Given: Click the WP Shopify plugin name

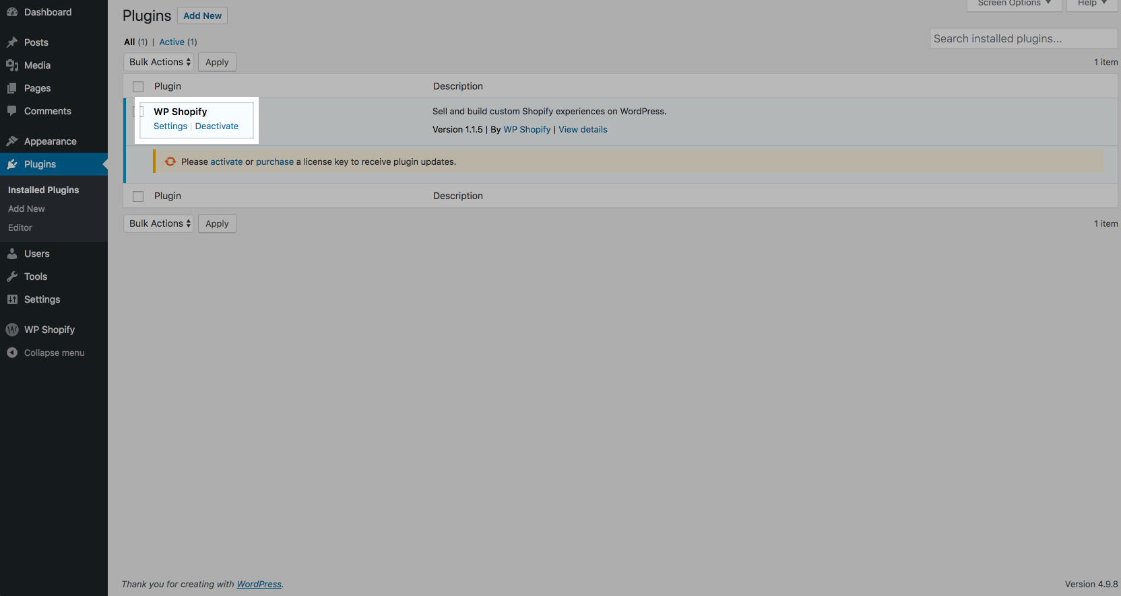Looking at the screenshot, I should point(181,112).
